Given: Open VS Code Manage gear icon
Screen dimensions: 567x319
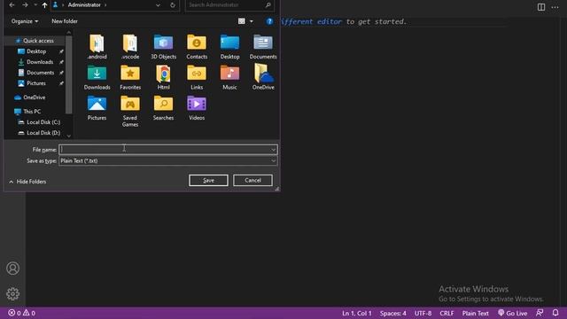Looking at the screenshot, I should 12,293.
